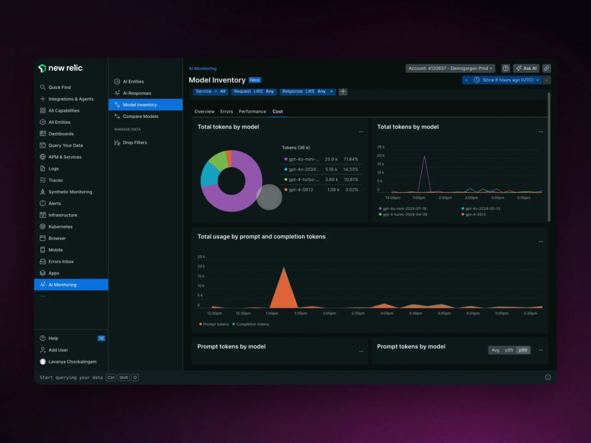Click the Help question mark icon in header
This screenshot has width=591, height=443.
tap(506, 68)
